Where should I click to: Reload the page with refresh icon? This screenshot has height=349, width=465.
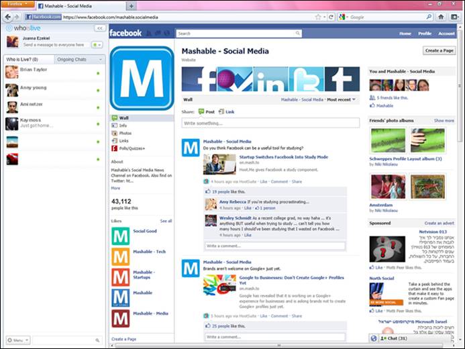(x=331, y=17)
